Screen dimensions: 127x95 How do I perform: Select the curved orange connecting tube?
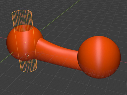pyautogui.click(x=58, y=54)
